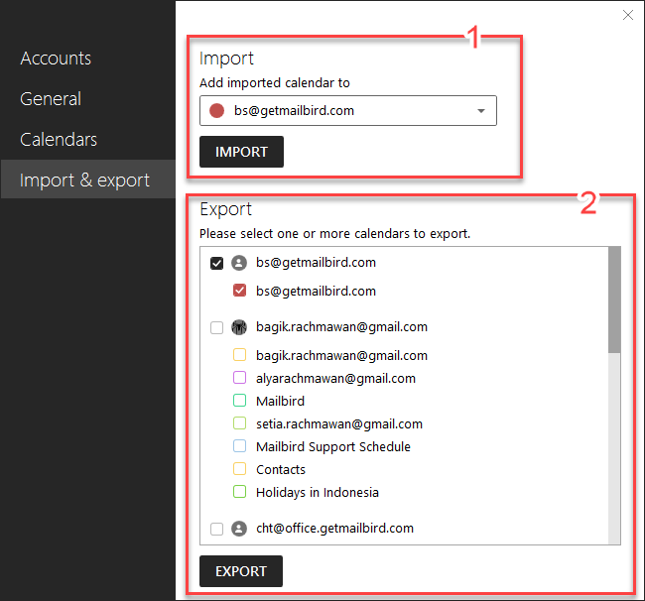Open the Calendars settings section
The image size is (645, 601).
tap(59, 140)
